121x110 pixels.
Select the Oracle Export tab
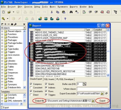(36, 79)
